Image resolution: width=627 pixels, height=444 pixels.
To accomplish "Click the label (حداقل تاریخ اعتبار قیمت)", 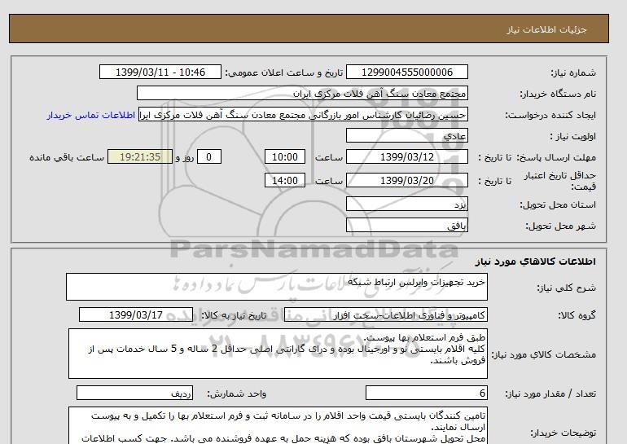I will coord(560,181).
